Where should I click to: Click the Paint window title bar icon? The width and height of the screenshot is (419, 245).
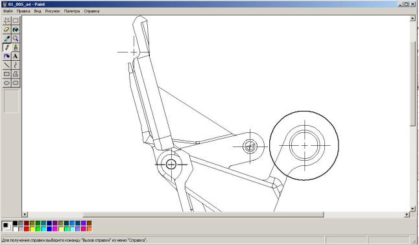[5, 5]
